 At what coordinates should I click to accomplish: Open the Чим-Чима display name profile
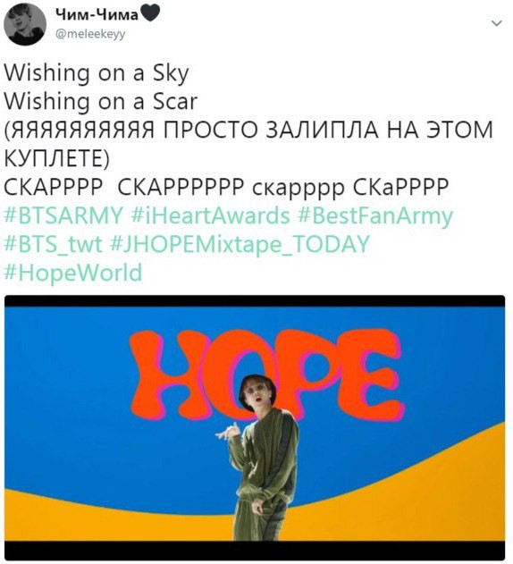tap(97, 14)
